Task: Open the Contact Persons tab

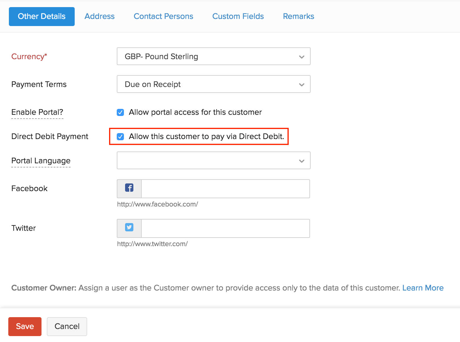Action: (x=163, y=16)
